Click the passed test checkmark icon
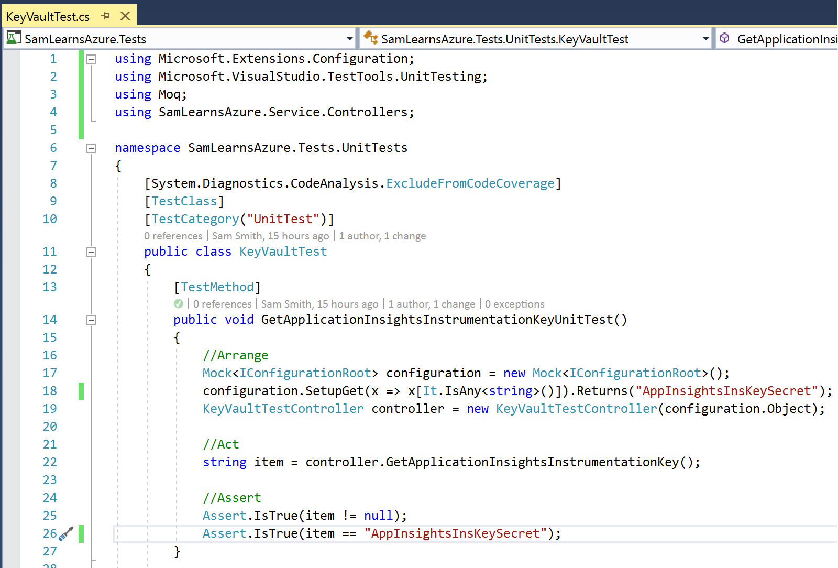 click(179, 304)
